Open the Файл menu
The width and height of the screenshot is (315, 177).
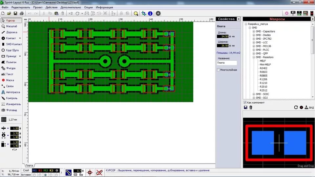(5, 8)
